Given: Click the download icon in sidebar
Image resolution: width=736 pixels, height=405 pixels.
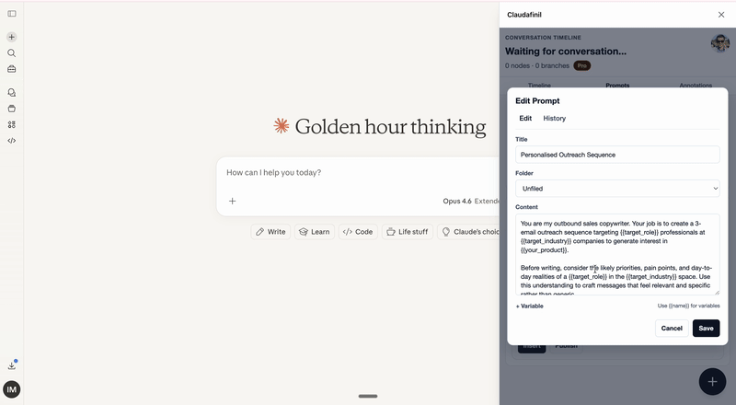Looking at the screenshot, I should coord(12,365).
